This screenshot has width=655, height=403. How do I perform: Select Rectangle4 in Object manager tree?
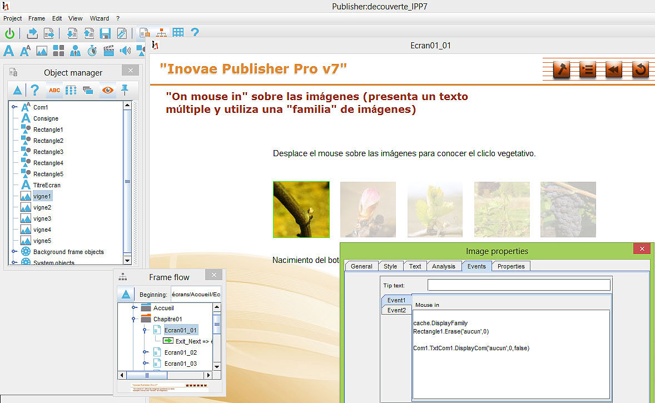[x=48, y=163]
